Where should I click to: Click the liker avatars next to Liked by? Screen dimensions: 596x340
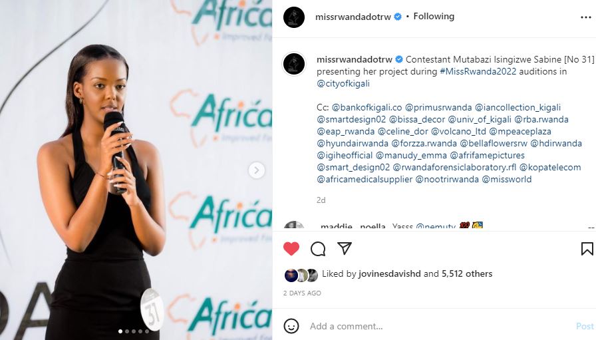[301, 274]
